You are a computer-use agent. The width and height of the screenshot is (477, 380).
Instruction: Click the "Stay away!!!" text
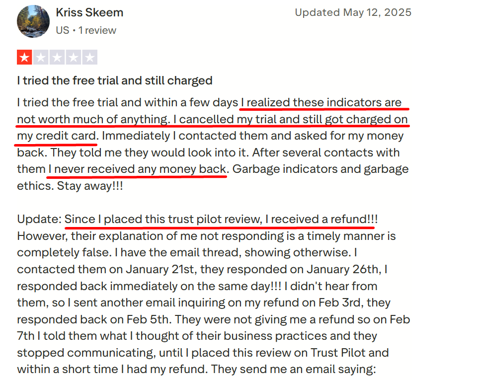pos(90,186)
